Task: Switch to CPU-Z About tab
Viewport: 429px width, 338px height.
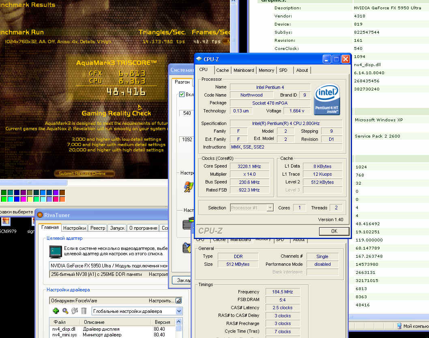Action: [302, 70]
